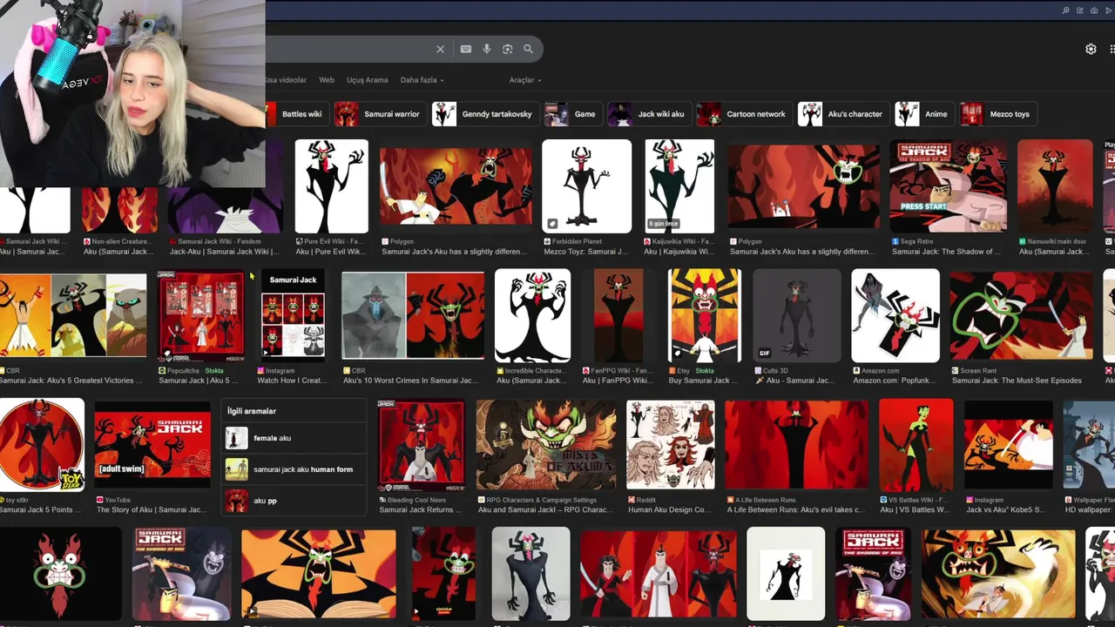Select the Aku's character chip
The width and height of the screenshot is (1115, 627).
click(842, 114)
